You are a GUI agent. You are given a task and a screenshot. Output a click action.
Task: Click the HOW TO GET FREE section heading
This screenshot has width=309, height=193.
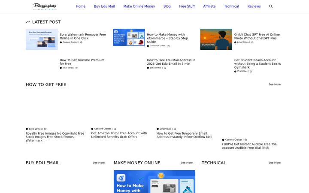point(46,84)
